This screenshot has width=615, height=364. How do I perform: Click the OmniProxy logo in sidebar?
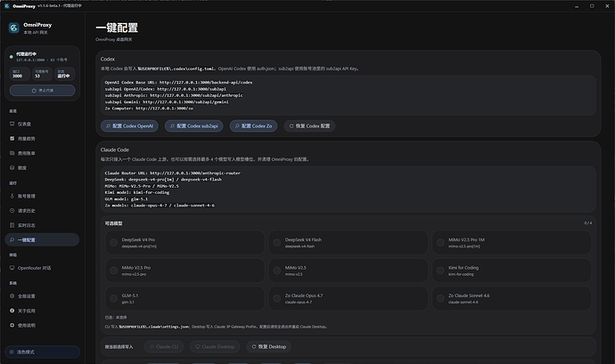click(x=13, y=28)
